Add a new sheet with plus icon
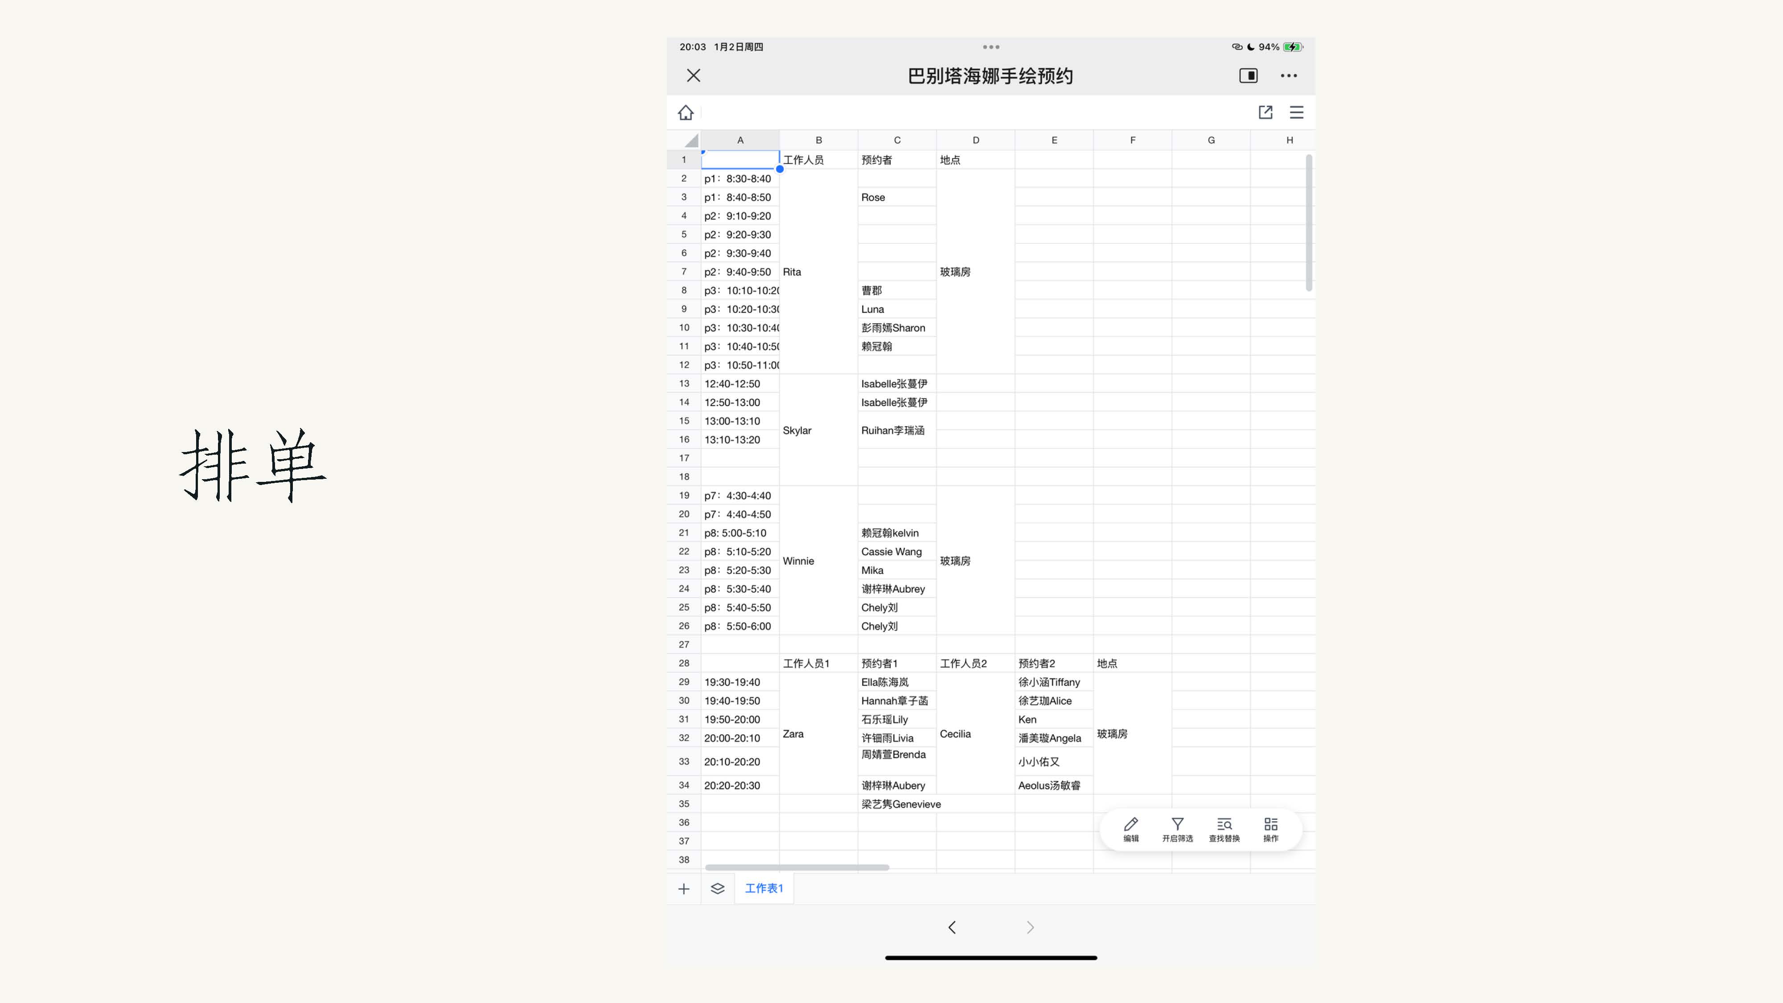This screenshot has width=1783, height=1003. coord(684,889)
